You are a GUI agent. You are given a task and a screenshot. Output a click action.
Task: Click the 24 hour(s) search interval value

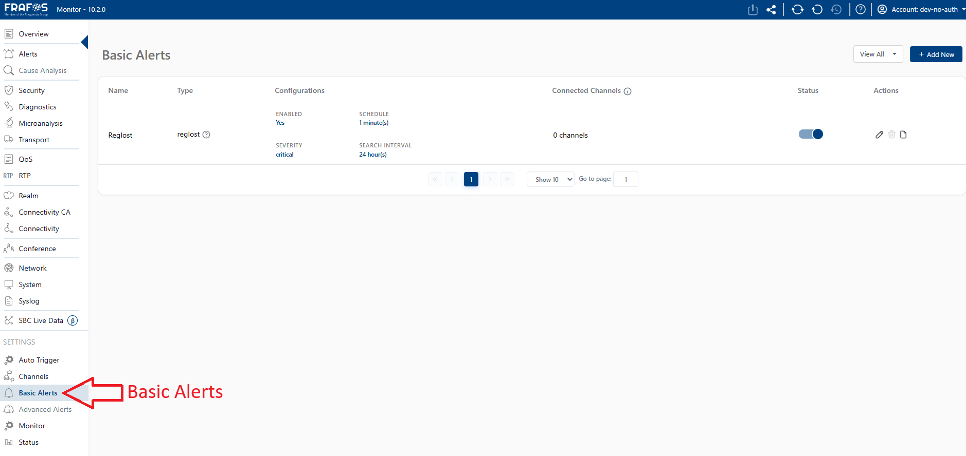pos(373,155)
